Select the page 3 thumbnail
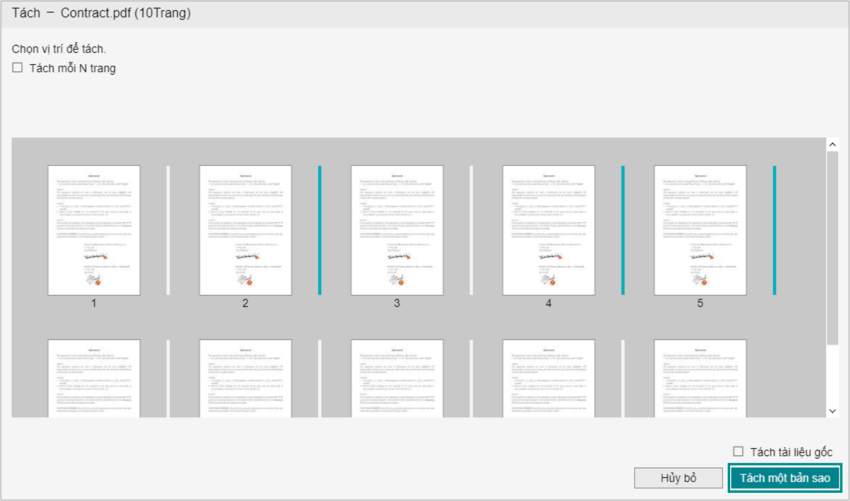 [398, 230]
